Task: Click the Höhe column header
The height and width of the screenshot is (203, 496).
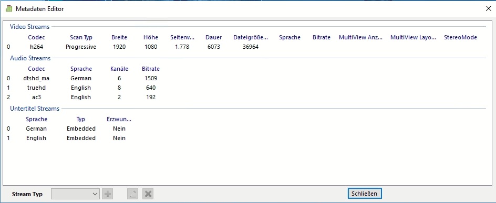Action: (x=151, y=37)
